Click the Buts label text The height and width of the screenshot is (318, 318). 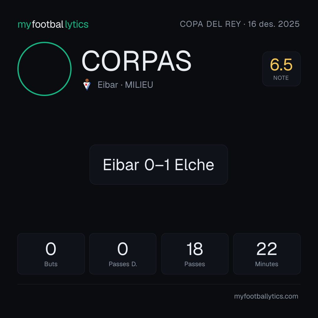51,264
